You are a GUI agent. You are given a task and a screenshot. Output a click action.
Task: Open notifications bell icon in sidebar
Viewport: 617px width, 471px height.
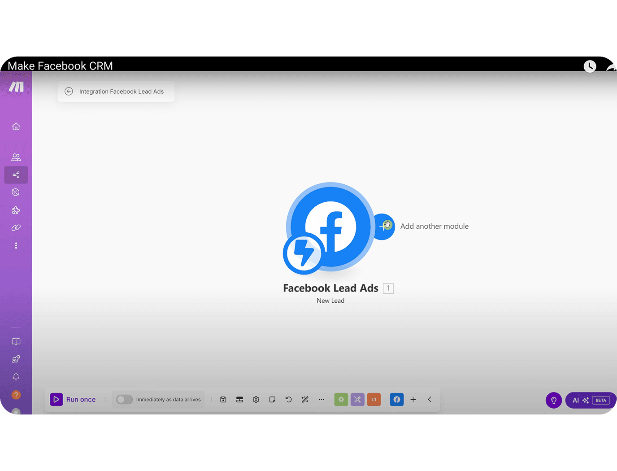point(16,377)
